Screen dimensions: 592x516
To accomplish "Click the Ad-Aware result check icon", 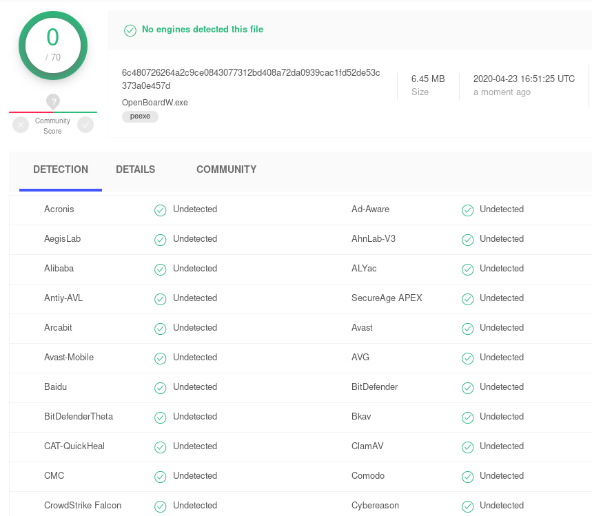I will tap(468, 210).
